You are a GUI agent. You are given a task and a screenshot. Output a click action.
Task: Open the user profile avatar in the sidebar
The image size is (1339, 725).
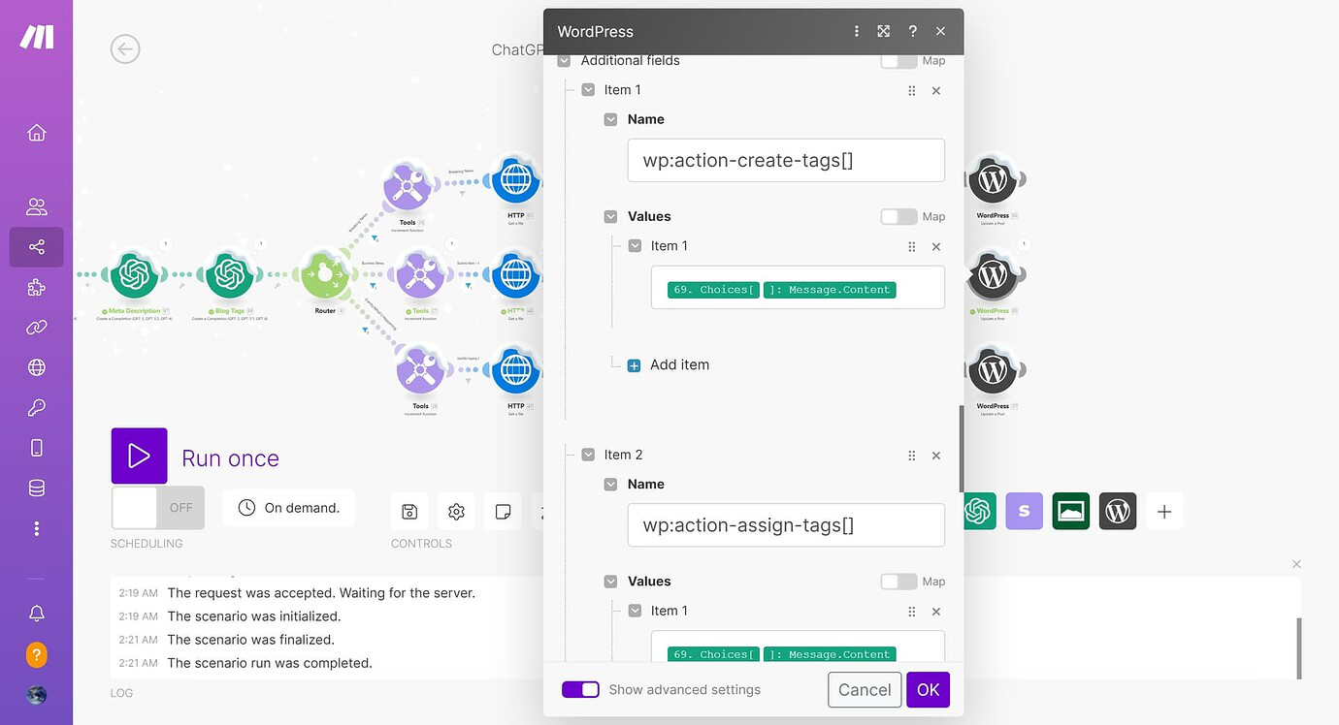[37, 695]
